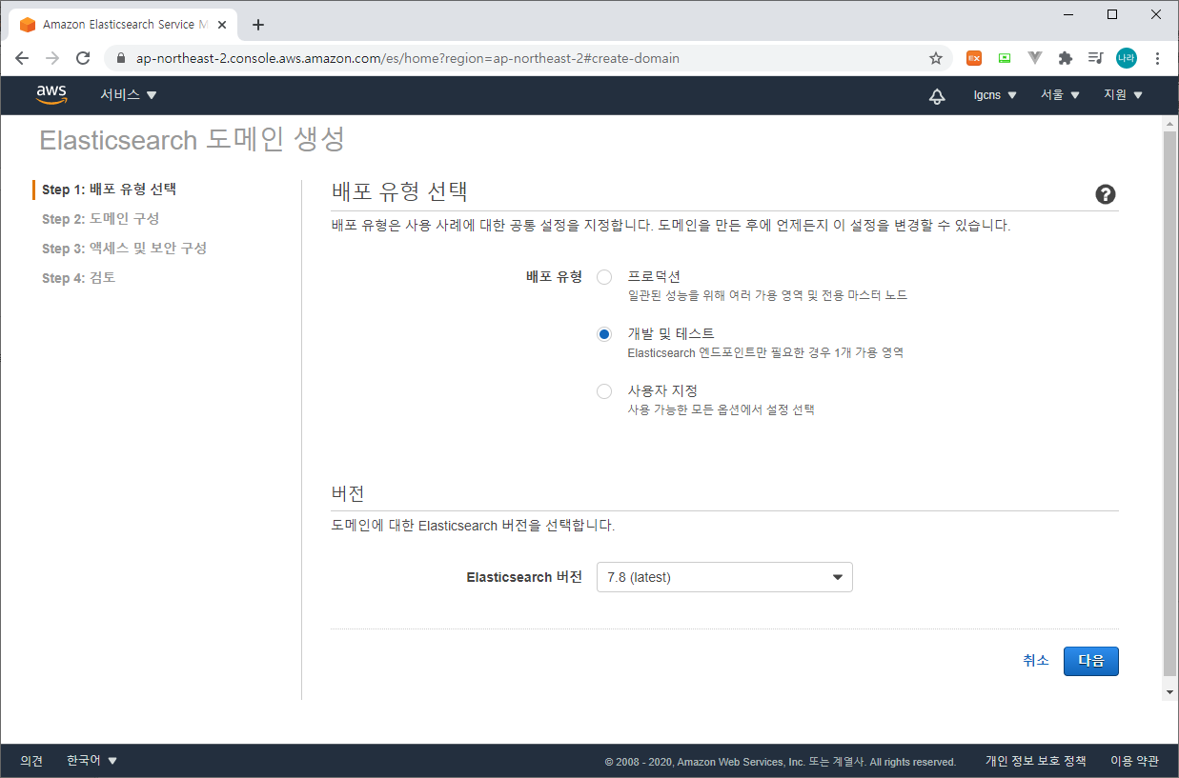1179x778 pixels.
Task: Click the '버전' section heading
Action: tap(348, 493)
